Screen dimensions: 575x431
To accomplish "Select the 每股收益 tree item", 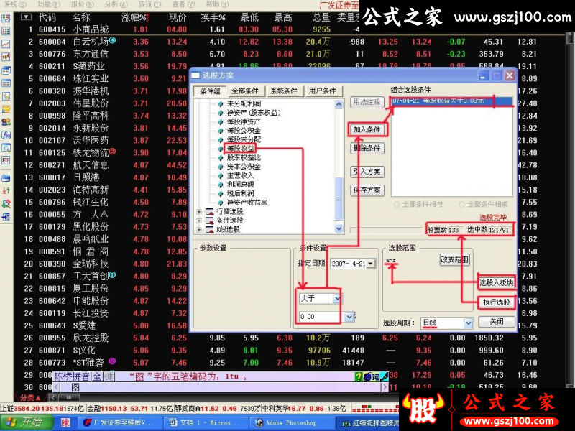I will pyautogui.click(x=240, y=149).
